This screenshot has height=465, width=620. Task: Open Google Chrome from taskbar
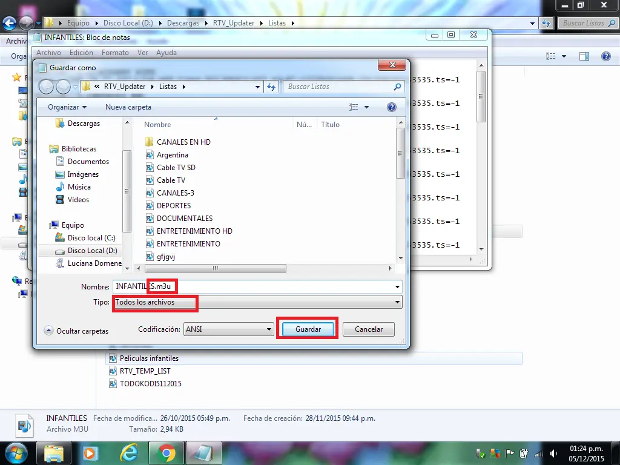tap(167, 453)
